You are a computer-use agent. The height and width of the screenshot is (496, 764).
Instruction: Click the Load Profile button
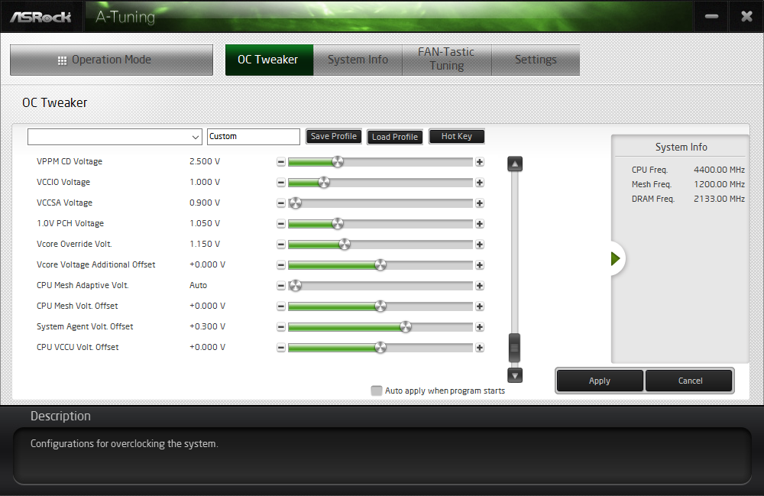click(x=395, y=137)
